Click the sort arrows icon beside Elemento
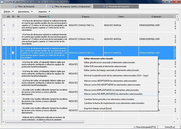The width and height of the screenshot is (181, 129). coord(49,17)
